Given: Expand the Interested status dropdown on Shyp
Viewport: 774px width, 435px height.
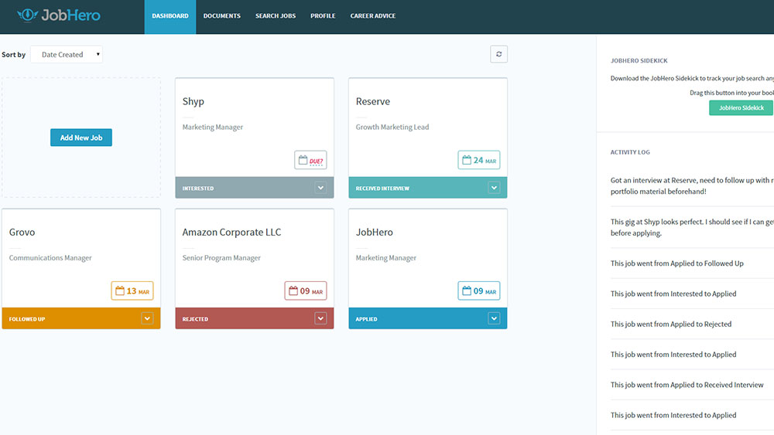Looking at the screenshot, I should pos(320,188).
